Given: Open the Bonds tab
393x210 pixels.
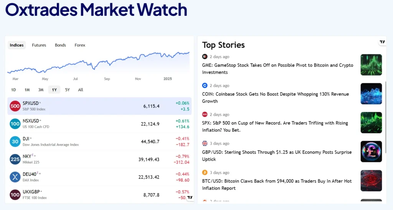Looking at the screenshot, I should (60, 45).
